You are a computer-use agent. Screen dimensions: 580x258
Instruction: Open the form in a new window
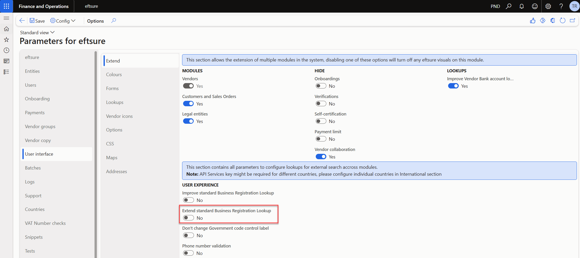573,21
